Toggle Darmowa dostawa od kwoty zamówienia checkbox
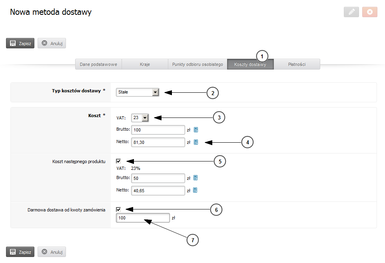Screen dimensions: 385x263 118,209
